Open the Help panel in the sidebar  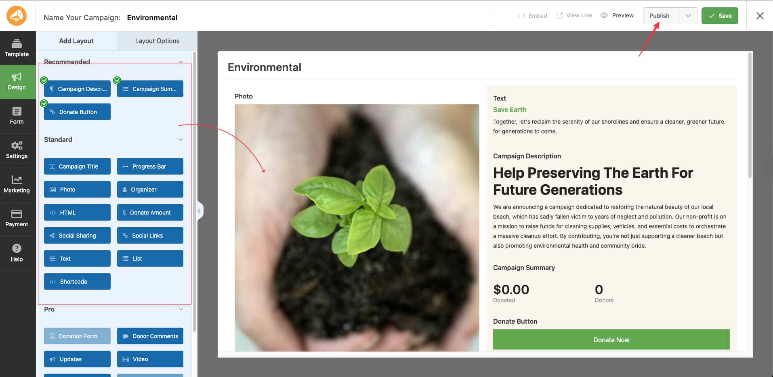[17, 253]
